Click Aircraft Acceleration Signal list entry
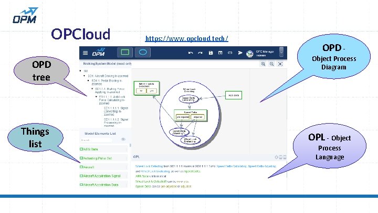 (x=103, y=176)
